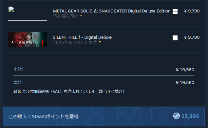Click the Windows icon beside SILENT HILL f
This screenshot has height=128, width=208.
[175, 38]
